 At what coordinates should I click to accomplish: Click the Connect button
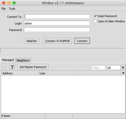pos(82,41)
